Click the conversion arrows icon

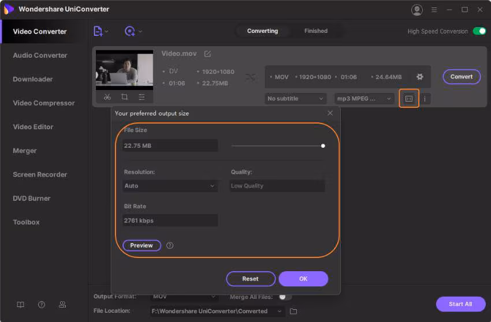tap(251, 77)
